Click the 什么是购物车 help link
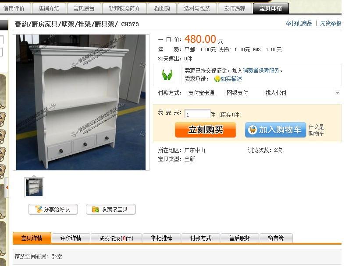The height and width of the screenshot is (266, 363). [316, 130]
